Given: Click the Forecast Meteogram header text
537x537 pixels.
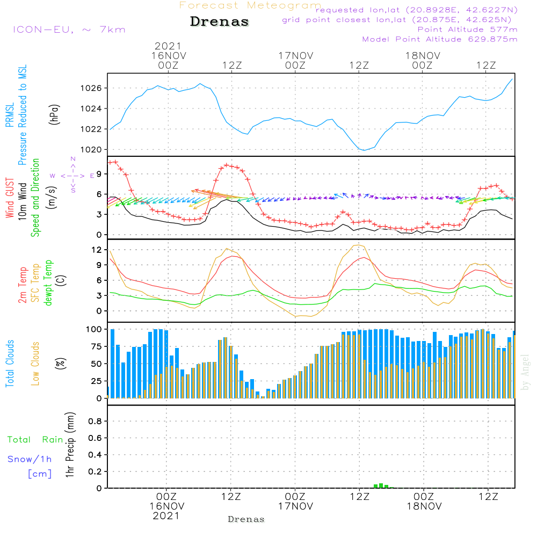Looking at the screenshot, I should pyautogui.click(x=250, y=5).
